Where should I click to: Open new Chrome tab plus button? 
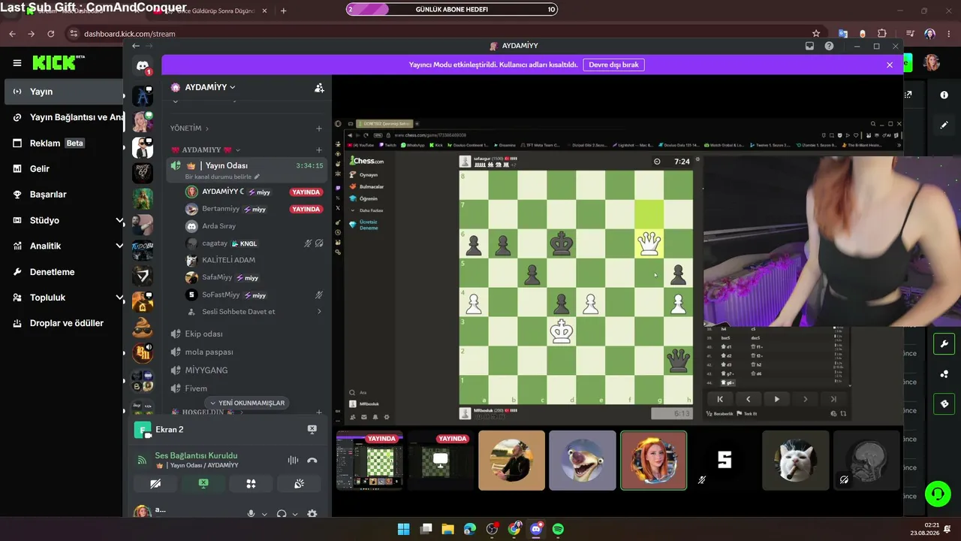283,11
